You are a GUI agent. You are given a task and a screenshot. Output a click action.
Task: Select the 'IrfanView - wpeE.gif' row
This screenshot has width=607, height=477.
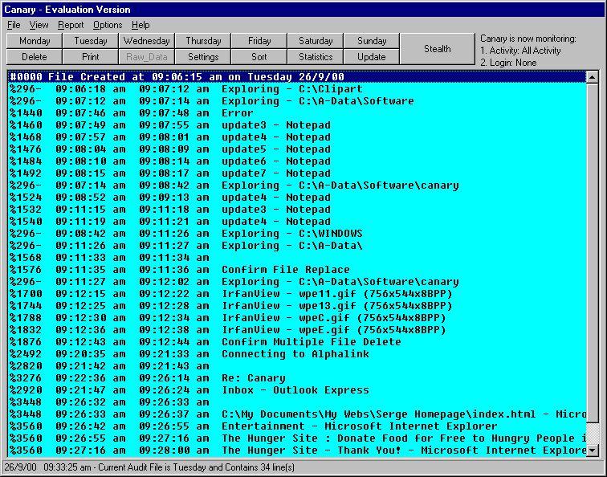point(297,330)
